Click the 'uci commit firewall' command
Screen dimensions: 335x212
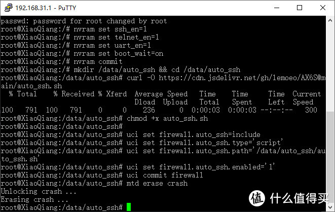[x=165, y=175]
